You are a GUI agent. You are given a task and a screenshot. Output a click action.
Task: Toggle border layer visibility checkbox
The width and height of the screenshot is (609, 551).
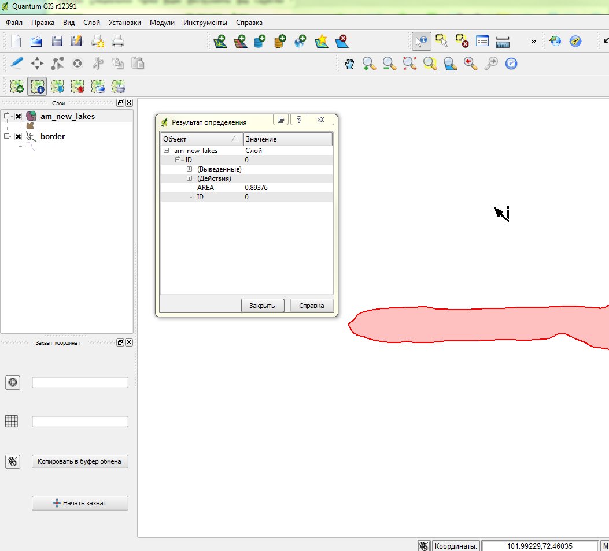pyautogui.click(x=19, y=137)
